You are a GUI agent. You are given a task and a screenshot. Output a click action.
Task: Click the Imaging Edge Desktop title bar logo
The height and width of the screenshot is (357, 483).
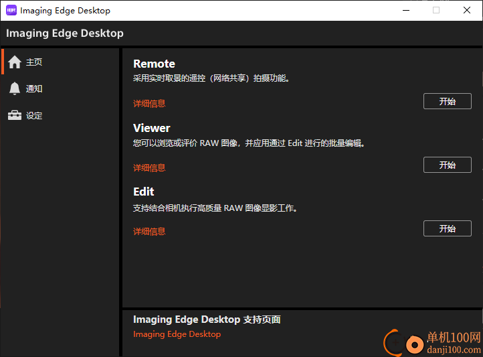click(x=11, y=10)
